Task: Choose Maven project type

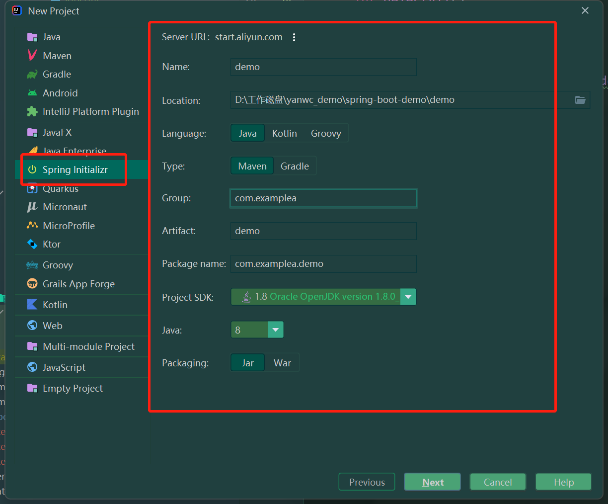Action: [x=252, y=166]
